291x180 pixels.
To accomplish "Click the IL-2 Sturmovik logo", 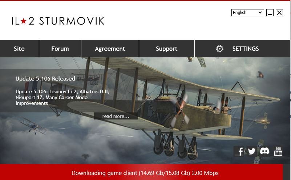I will click(58, 21).
